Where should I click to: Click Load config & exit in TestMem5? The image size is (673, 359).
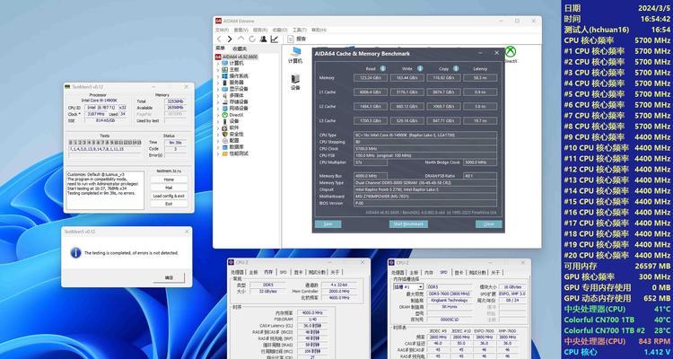(x=169, y=196)
